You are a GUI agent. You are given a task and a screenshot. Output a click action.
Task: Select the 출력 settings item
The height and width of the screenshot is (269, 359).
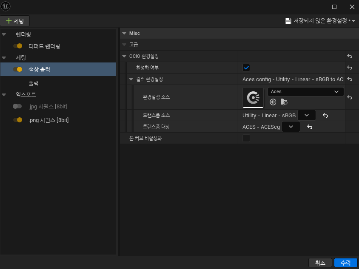[x=34, y=83]
